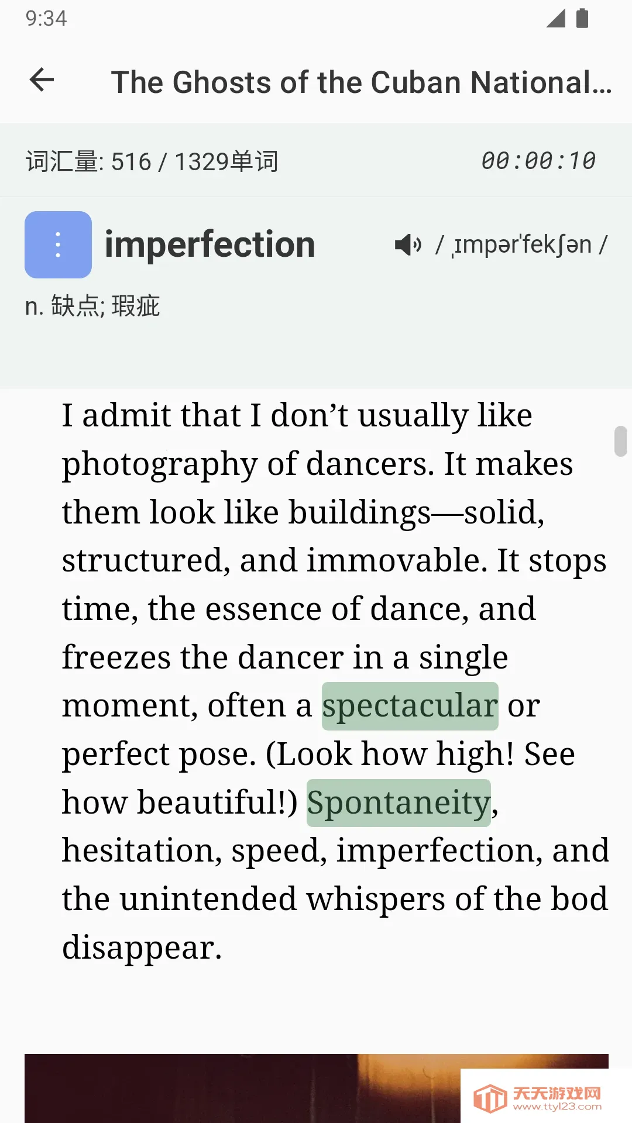The image size is (632, 1123).
Task: Tap the highlighted word "Spontaneity"
Action: (399, 803)
